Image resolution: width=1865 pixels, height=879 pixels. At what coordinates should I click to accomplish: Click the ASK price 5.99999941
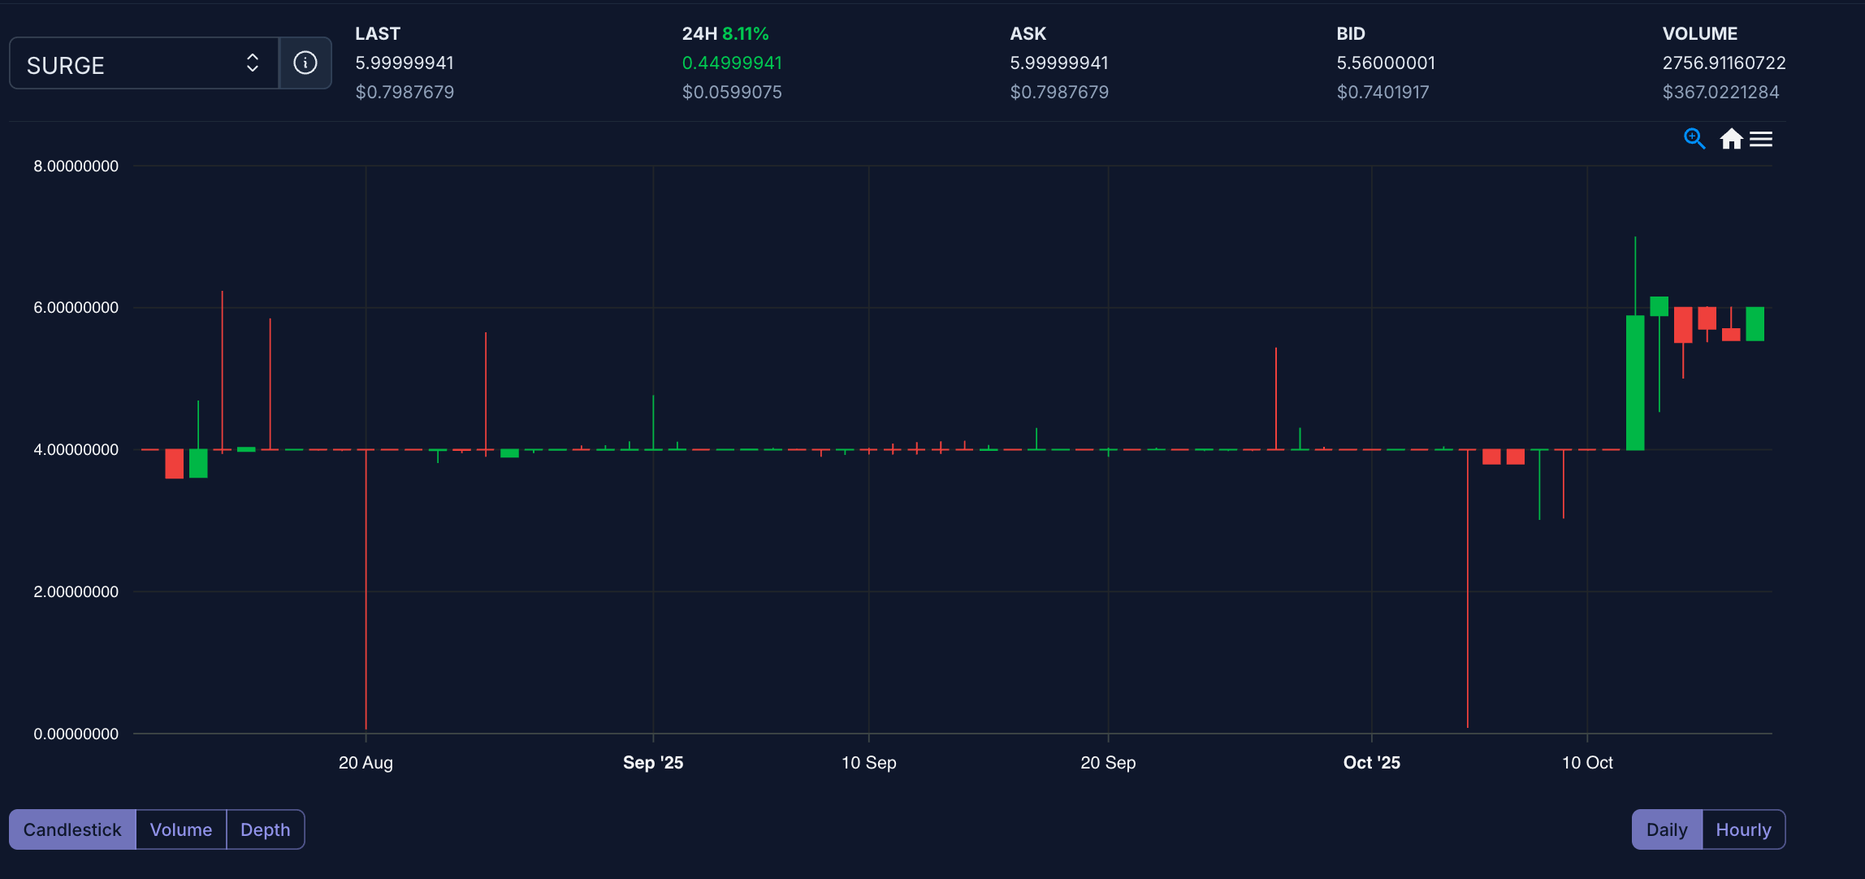point(1058,63)
